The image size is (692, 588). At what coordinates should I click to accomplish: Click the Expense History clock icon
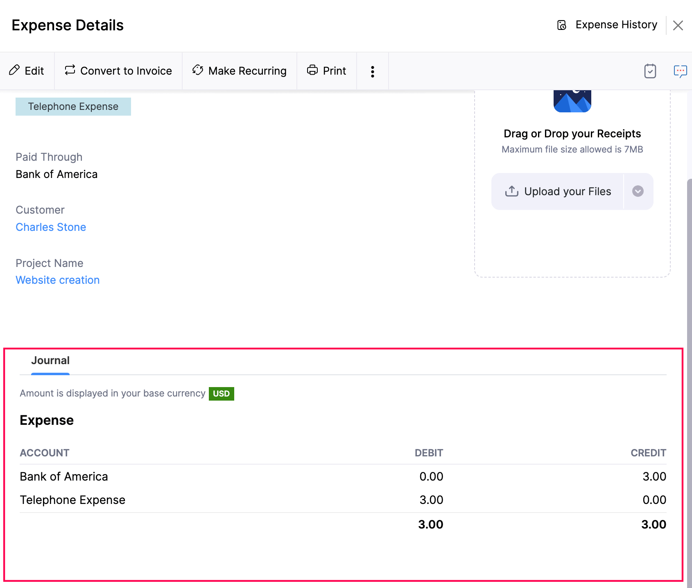pyautogui.click(x=562, y=25)
